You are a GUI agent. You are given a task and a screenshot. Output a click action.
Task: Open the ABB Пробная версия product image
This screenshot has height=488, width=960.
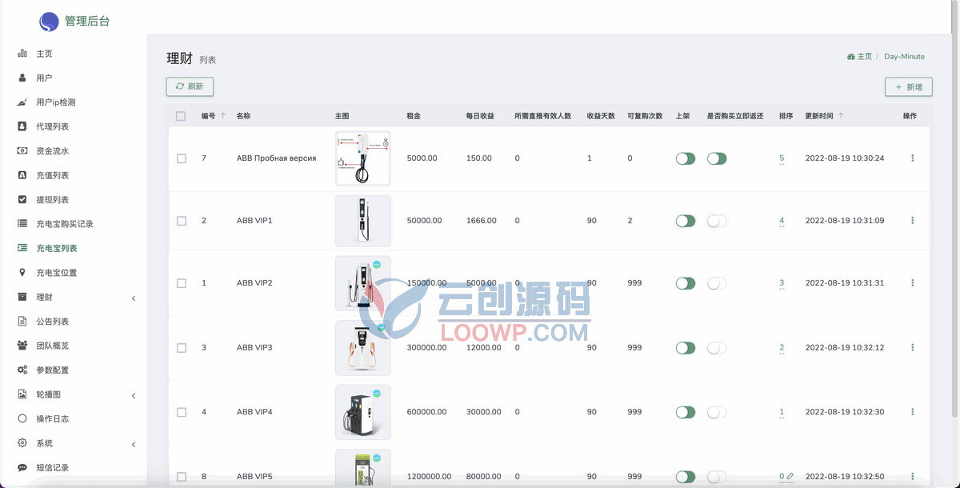click(363, 158)
